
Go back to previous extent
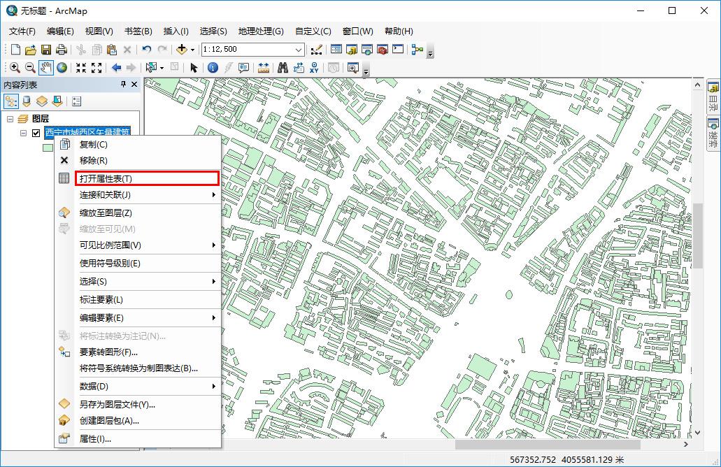pyautogui.click(x=116, y=68)
